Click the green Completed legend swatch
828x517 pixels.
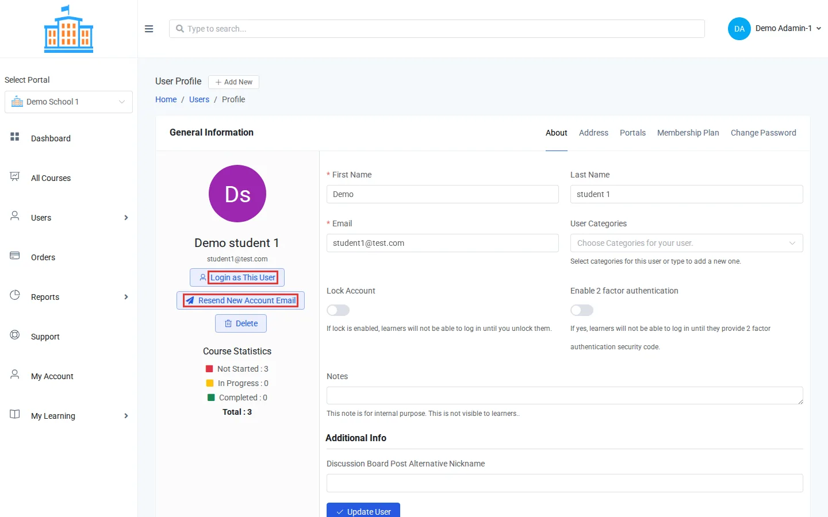click(211, 398)
